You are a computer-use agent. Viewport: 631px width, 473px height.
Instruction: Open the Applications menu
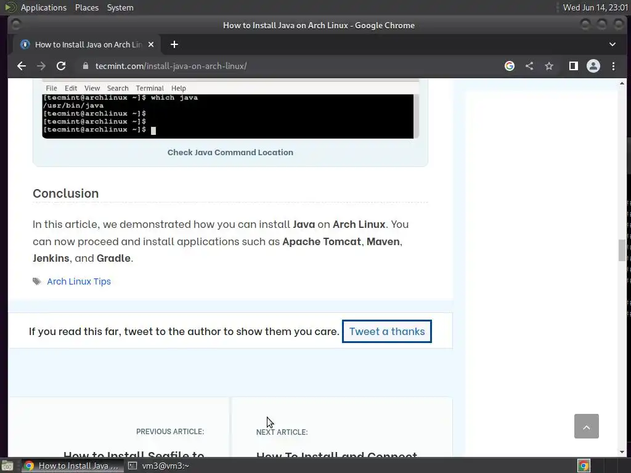pyautogui.click(x=44, y=7)
